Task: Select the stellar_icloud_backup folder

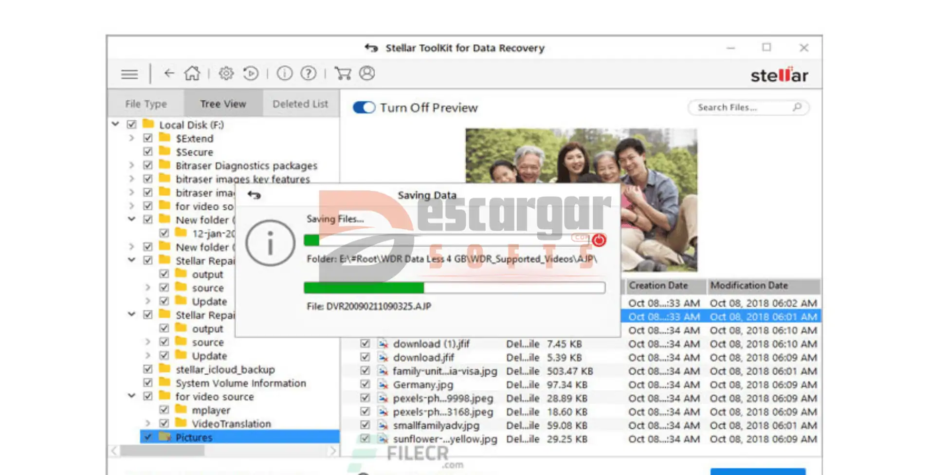Action: (225, 369)
